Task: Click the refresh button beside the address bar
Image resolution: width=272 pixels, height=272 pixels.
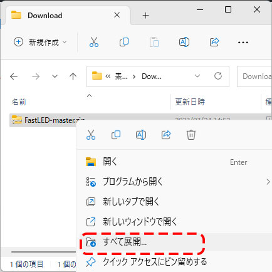Action: click(x=218, y=76)
